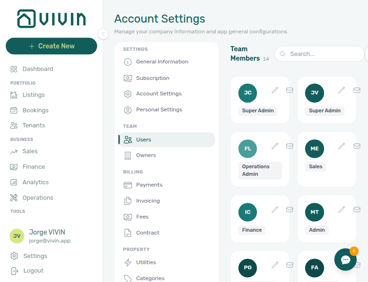The width and height of the screenshot is (368, 282).
Task: Edit the JC team member
Action: point(275,90)
